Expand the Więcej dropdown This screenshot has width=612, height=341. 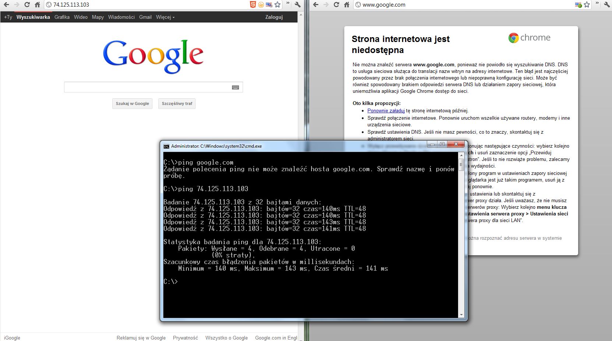(165, 17)
